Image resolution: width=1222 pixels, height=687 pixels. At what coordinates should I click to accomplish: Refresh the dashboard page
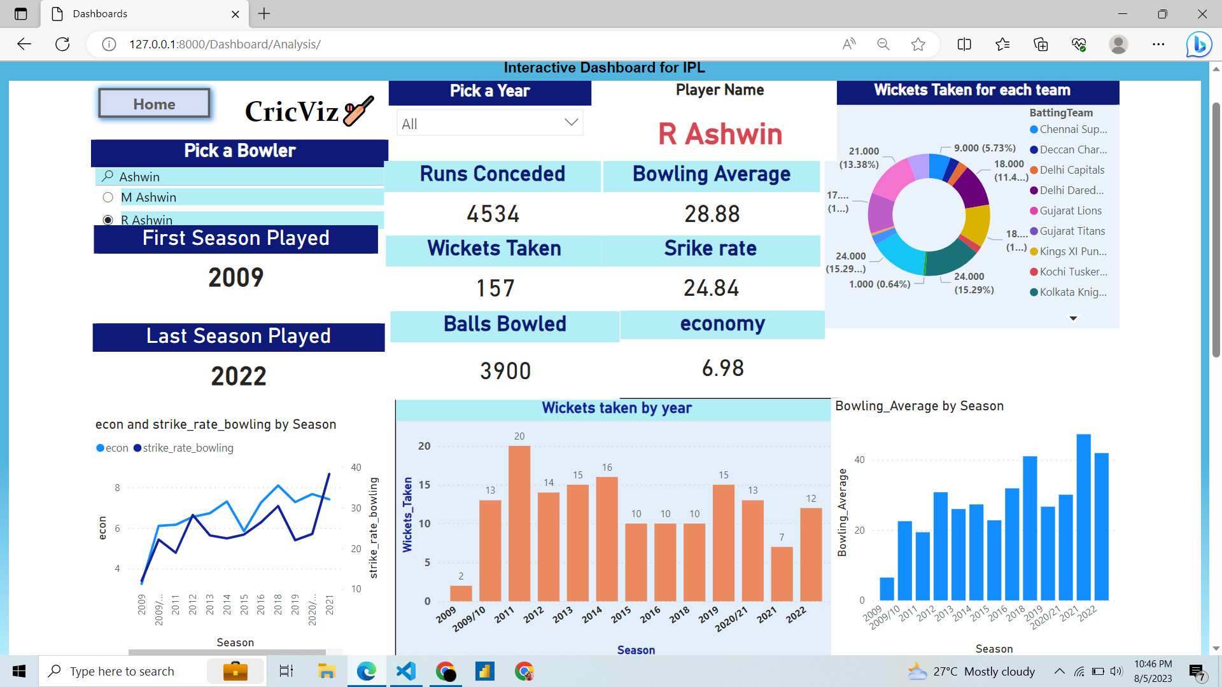[x=62, y=45]
